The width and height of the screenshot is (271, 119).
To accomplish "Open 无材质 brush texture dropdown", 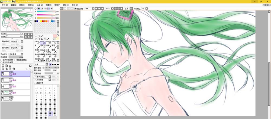I will click(50, 80).
